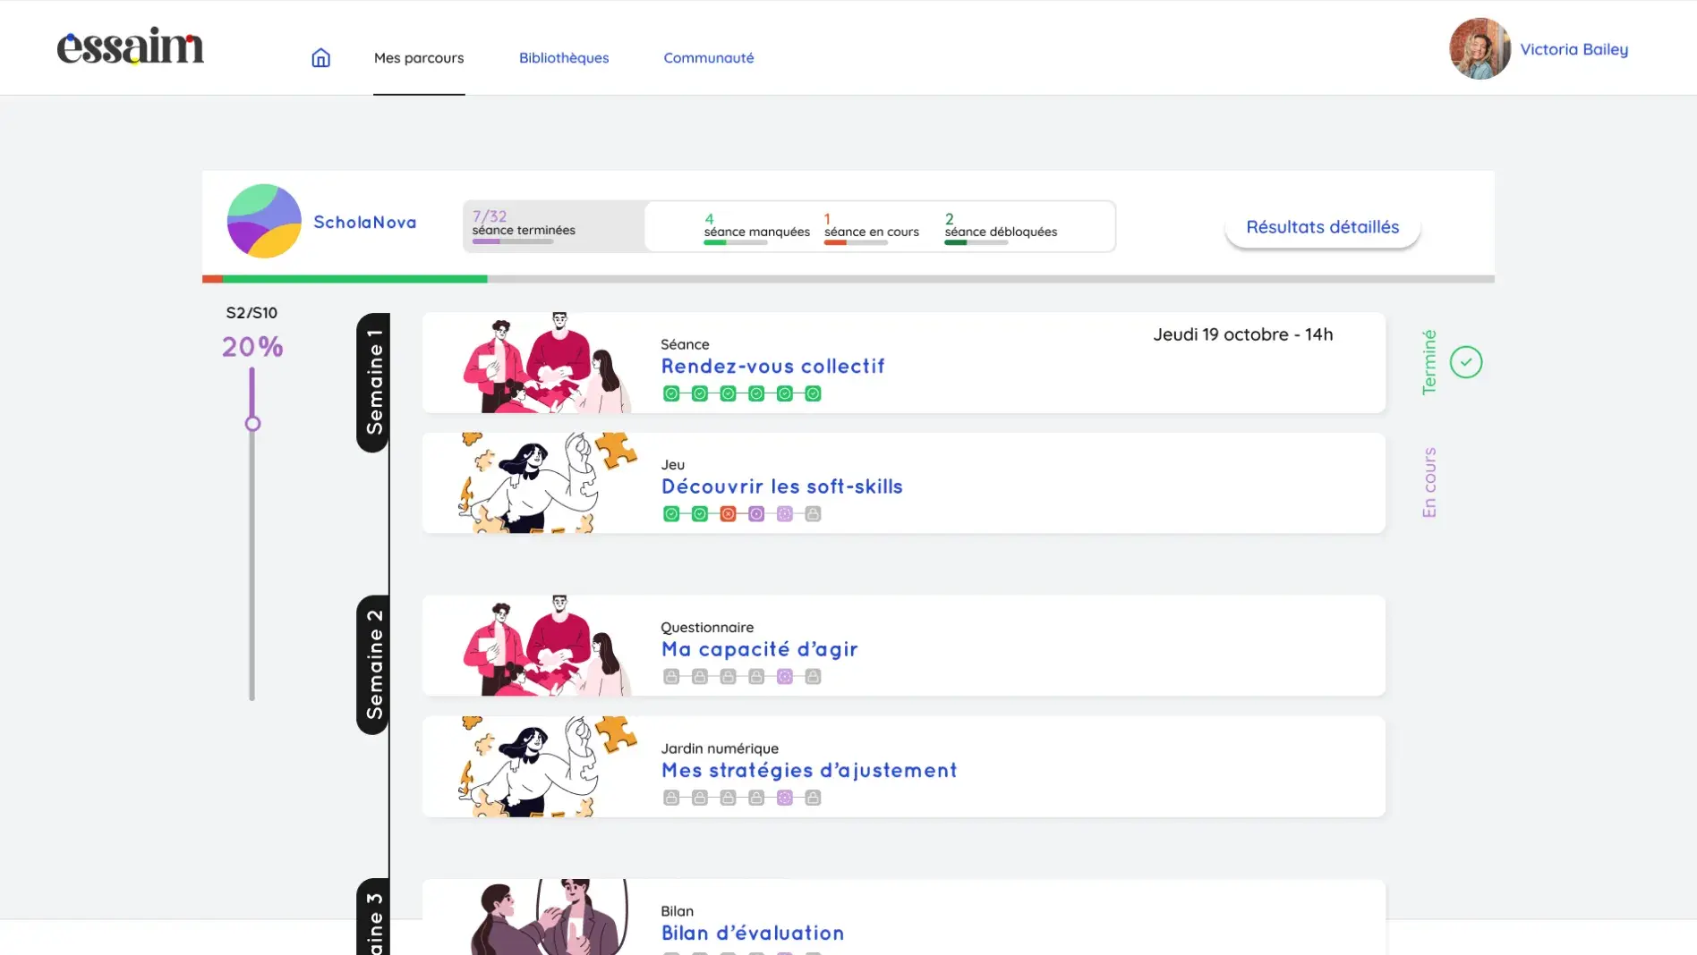Select the Semaine 2 timeline label
This screenshot has height=955, width=1697.
tap(373, 664)
